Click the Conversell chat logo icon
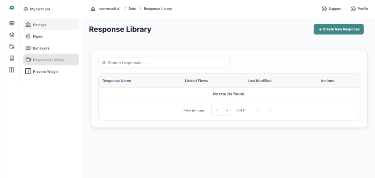The height and width of the screenshot is (178, 375). tap(12, 8)
